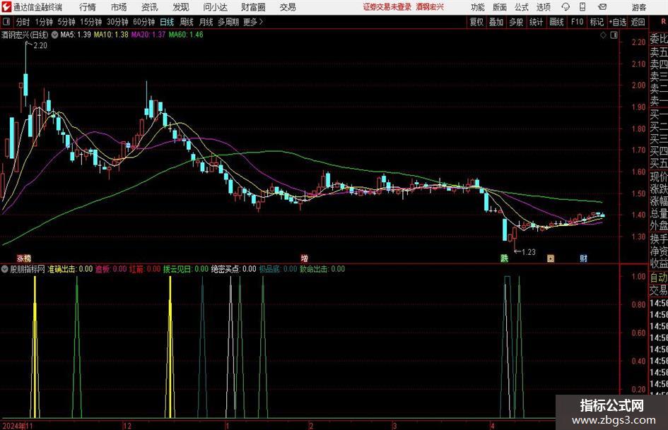The width and height of the screenshot is (668, 430).
Task: Click the 多股 toolbar button
Action: click(x=516, y=22)
